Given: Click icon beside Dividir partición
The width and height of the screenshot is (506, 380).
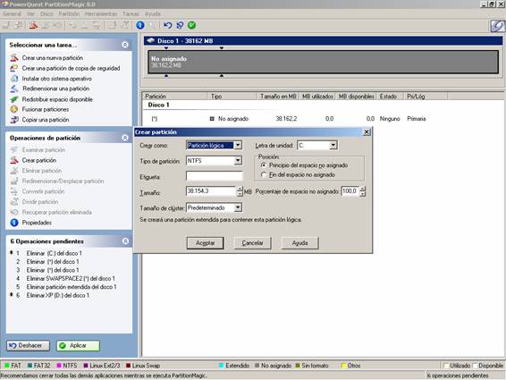Looking at the screenshot, I should coord(14,202).
